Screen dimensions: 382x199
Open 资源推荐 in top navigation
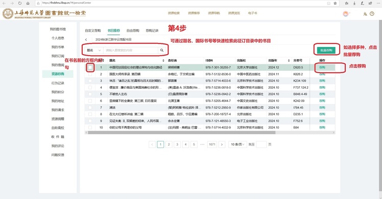pyautogui.click(x=194, y=13)
